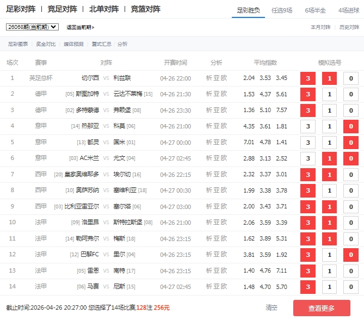Viewport: 364px width, 320px height.
Task: Select draw option 1 for 都灵 vs 国米
Action: pyautogui.click(x=329, y=143)
